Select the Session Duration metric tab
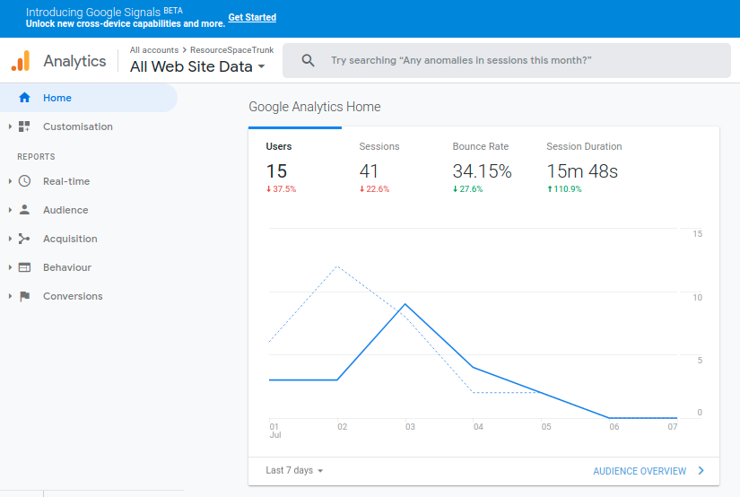Image resolution: width=740 pixels, height=497 pixels. [x=584, y=167]
